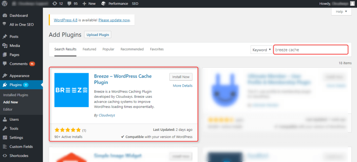This screenshot has height=162, width=357.
Task: Click Last Updated: 2 days ago text
Action: point(173,130)
